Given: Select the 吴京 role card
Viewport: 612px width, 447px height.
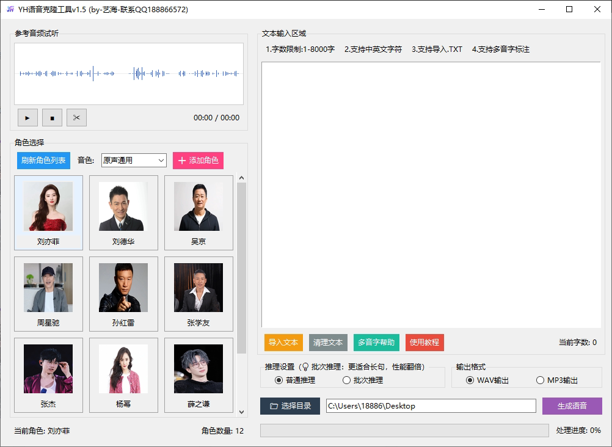Looking at the screenshot, I should [199, 213].
